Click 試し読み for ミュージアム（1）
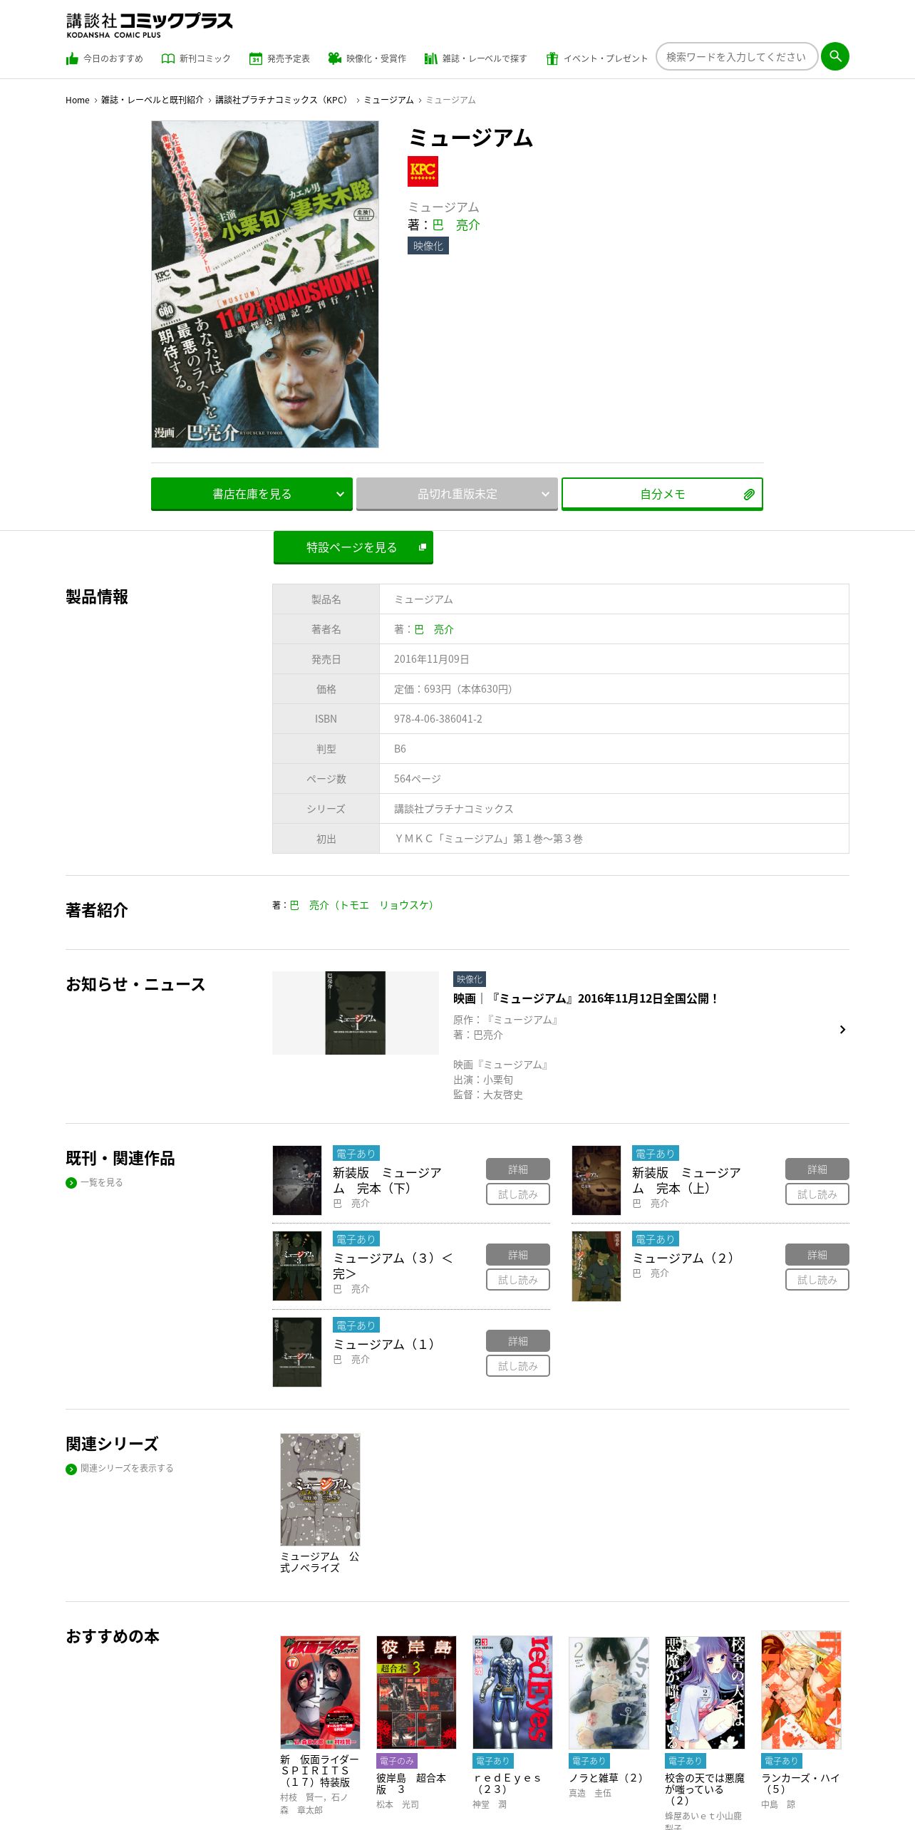The width and height of the screenshot is (915, 1830). tap(518, 1366)
